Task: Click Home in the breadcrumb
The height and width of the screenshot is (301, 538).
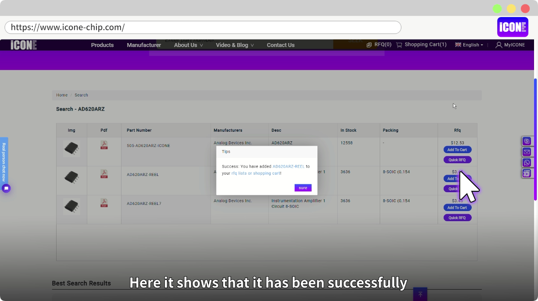Action: pyautogui.click(x=62, y=95)
